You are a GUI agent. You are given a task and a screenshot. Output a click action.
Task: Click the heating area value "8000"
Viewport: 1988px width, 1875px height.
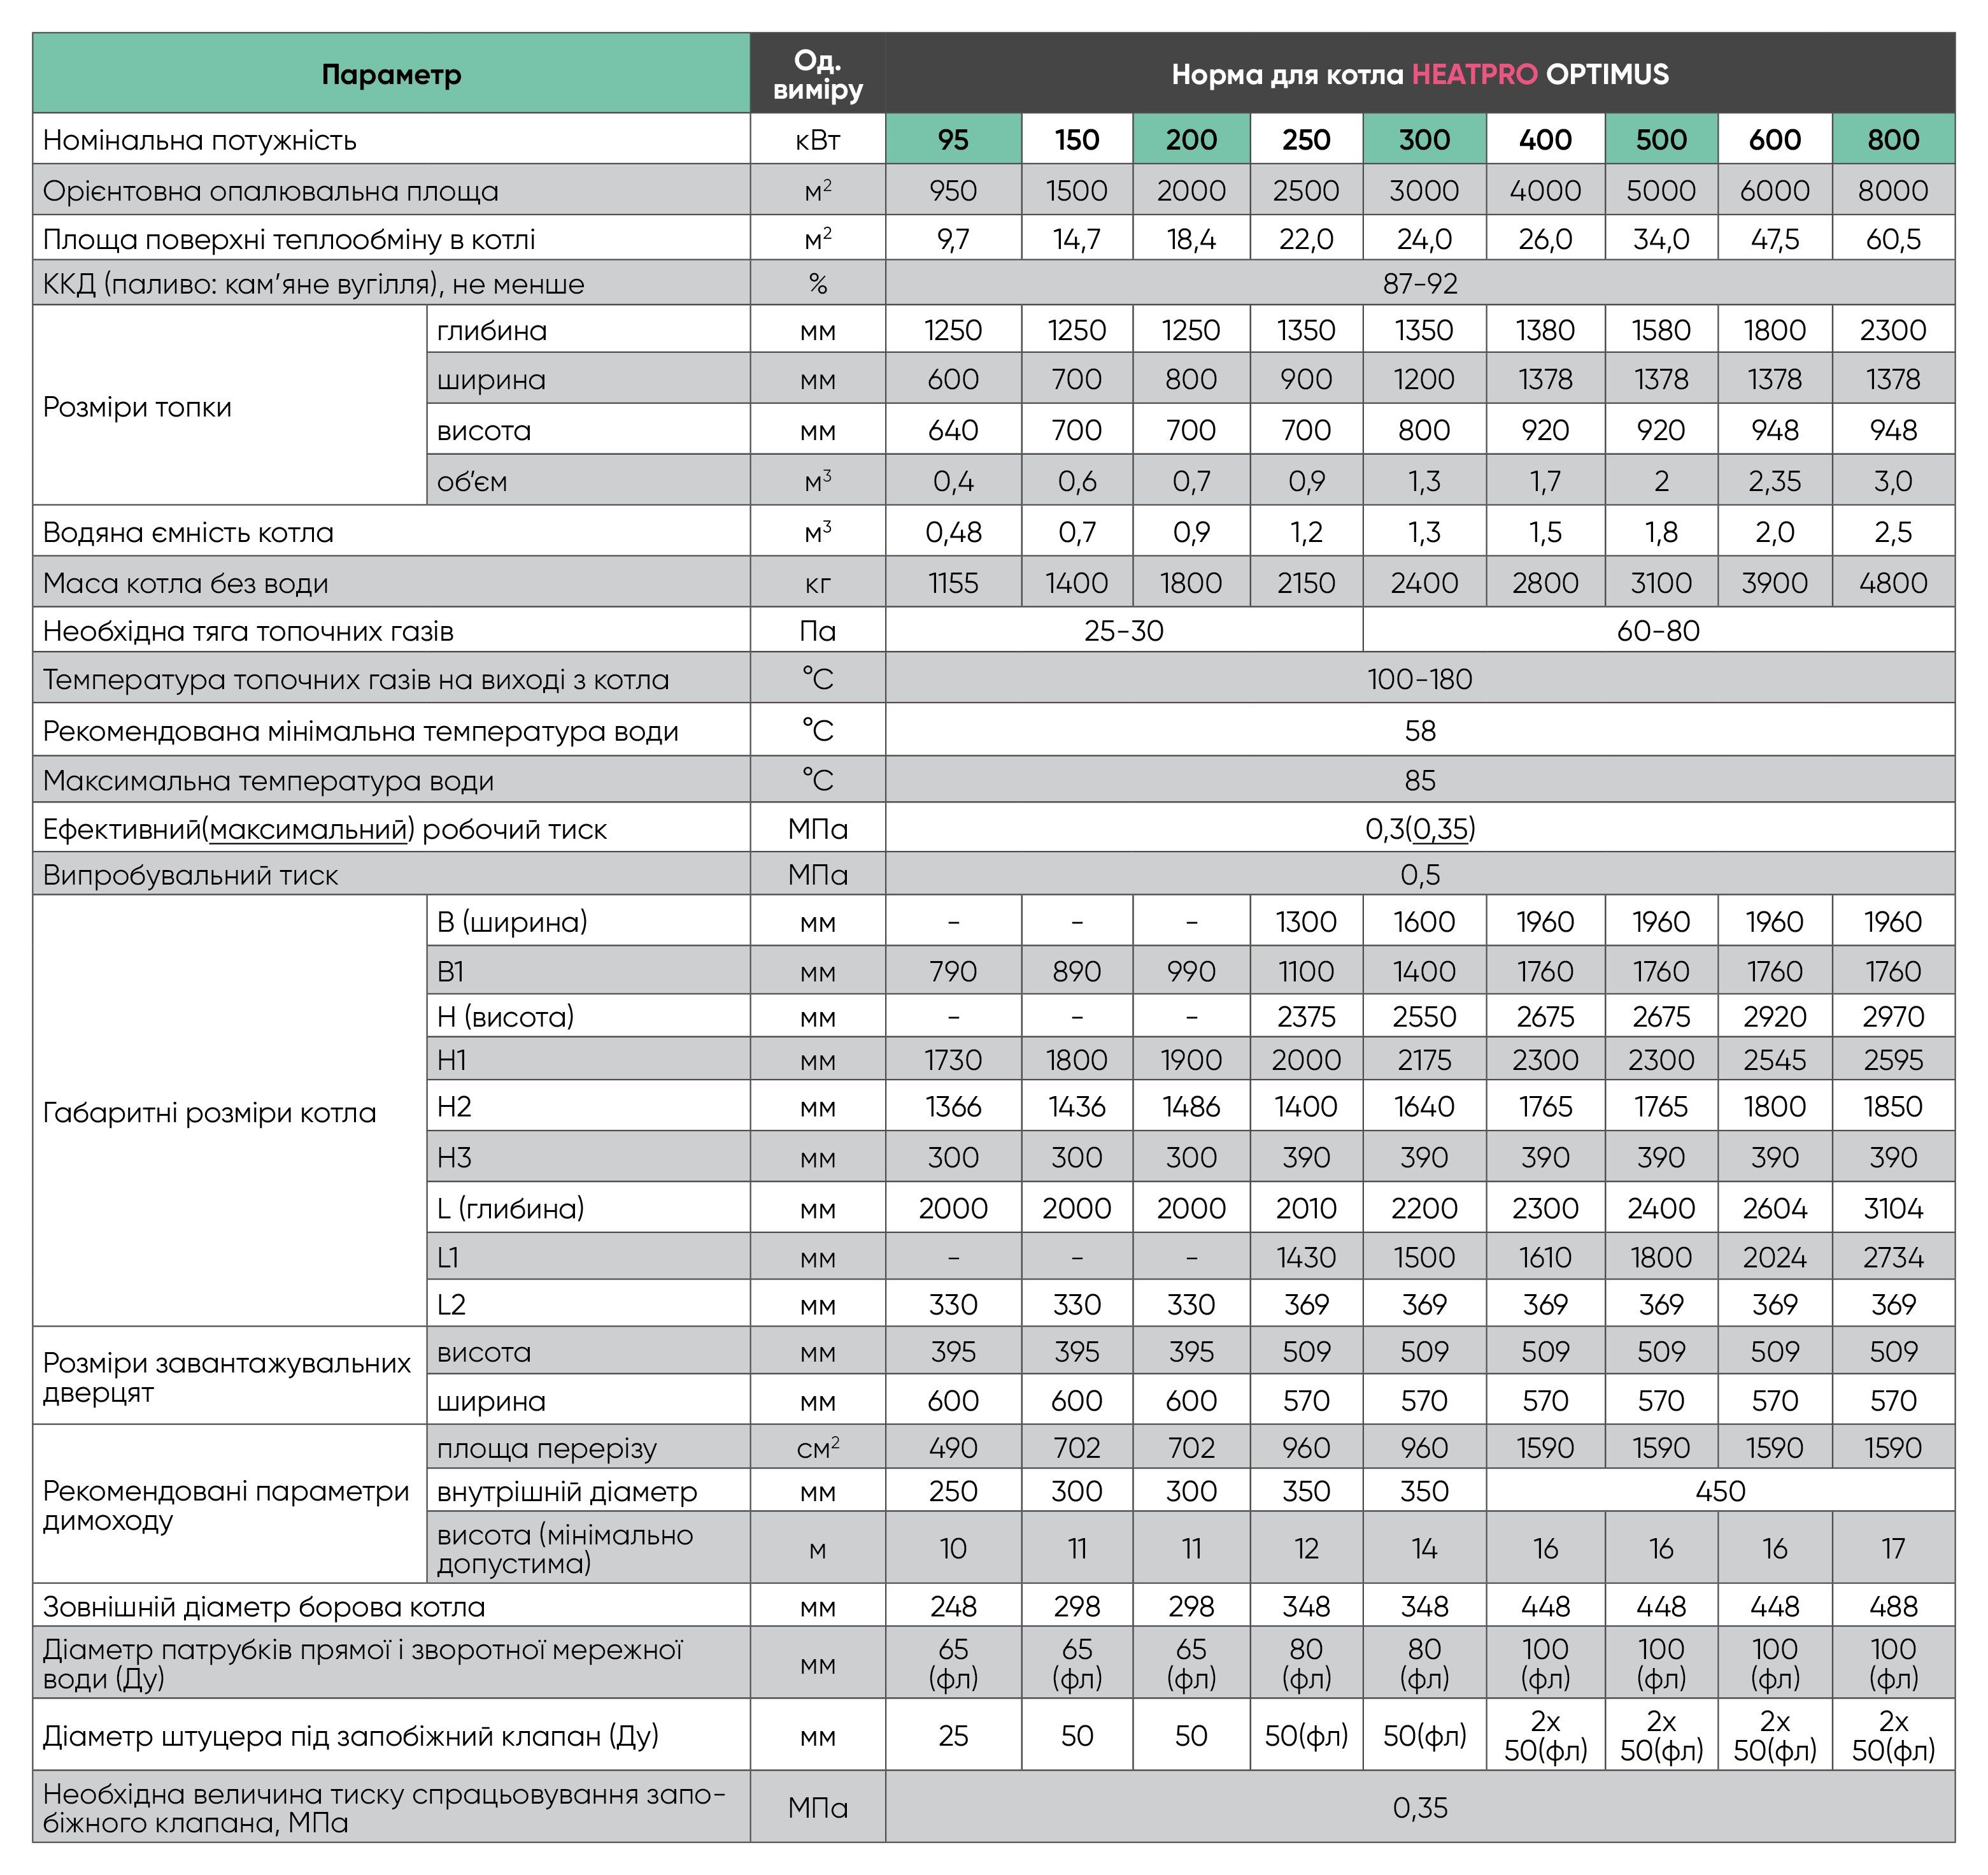coord(1893,190)
